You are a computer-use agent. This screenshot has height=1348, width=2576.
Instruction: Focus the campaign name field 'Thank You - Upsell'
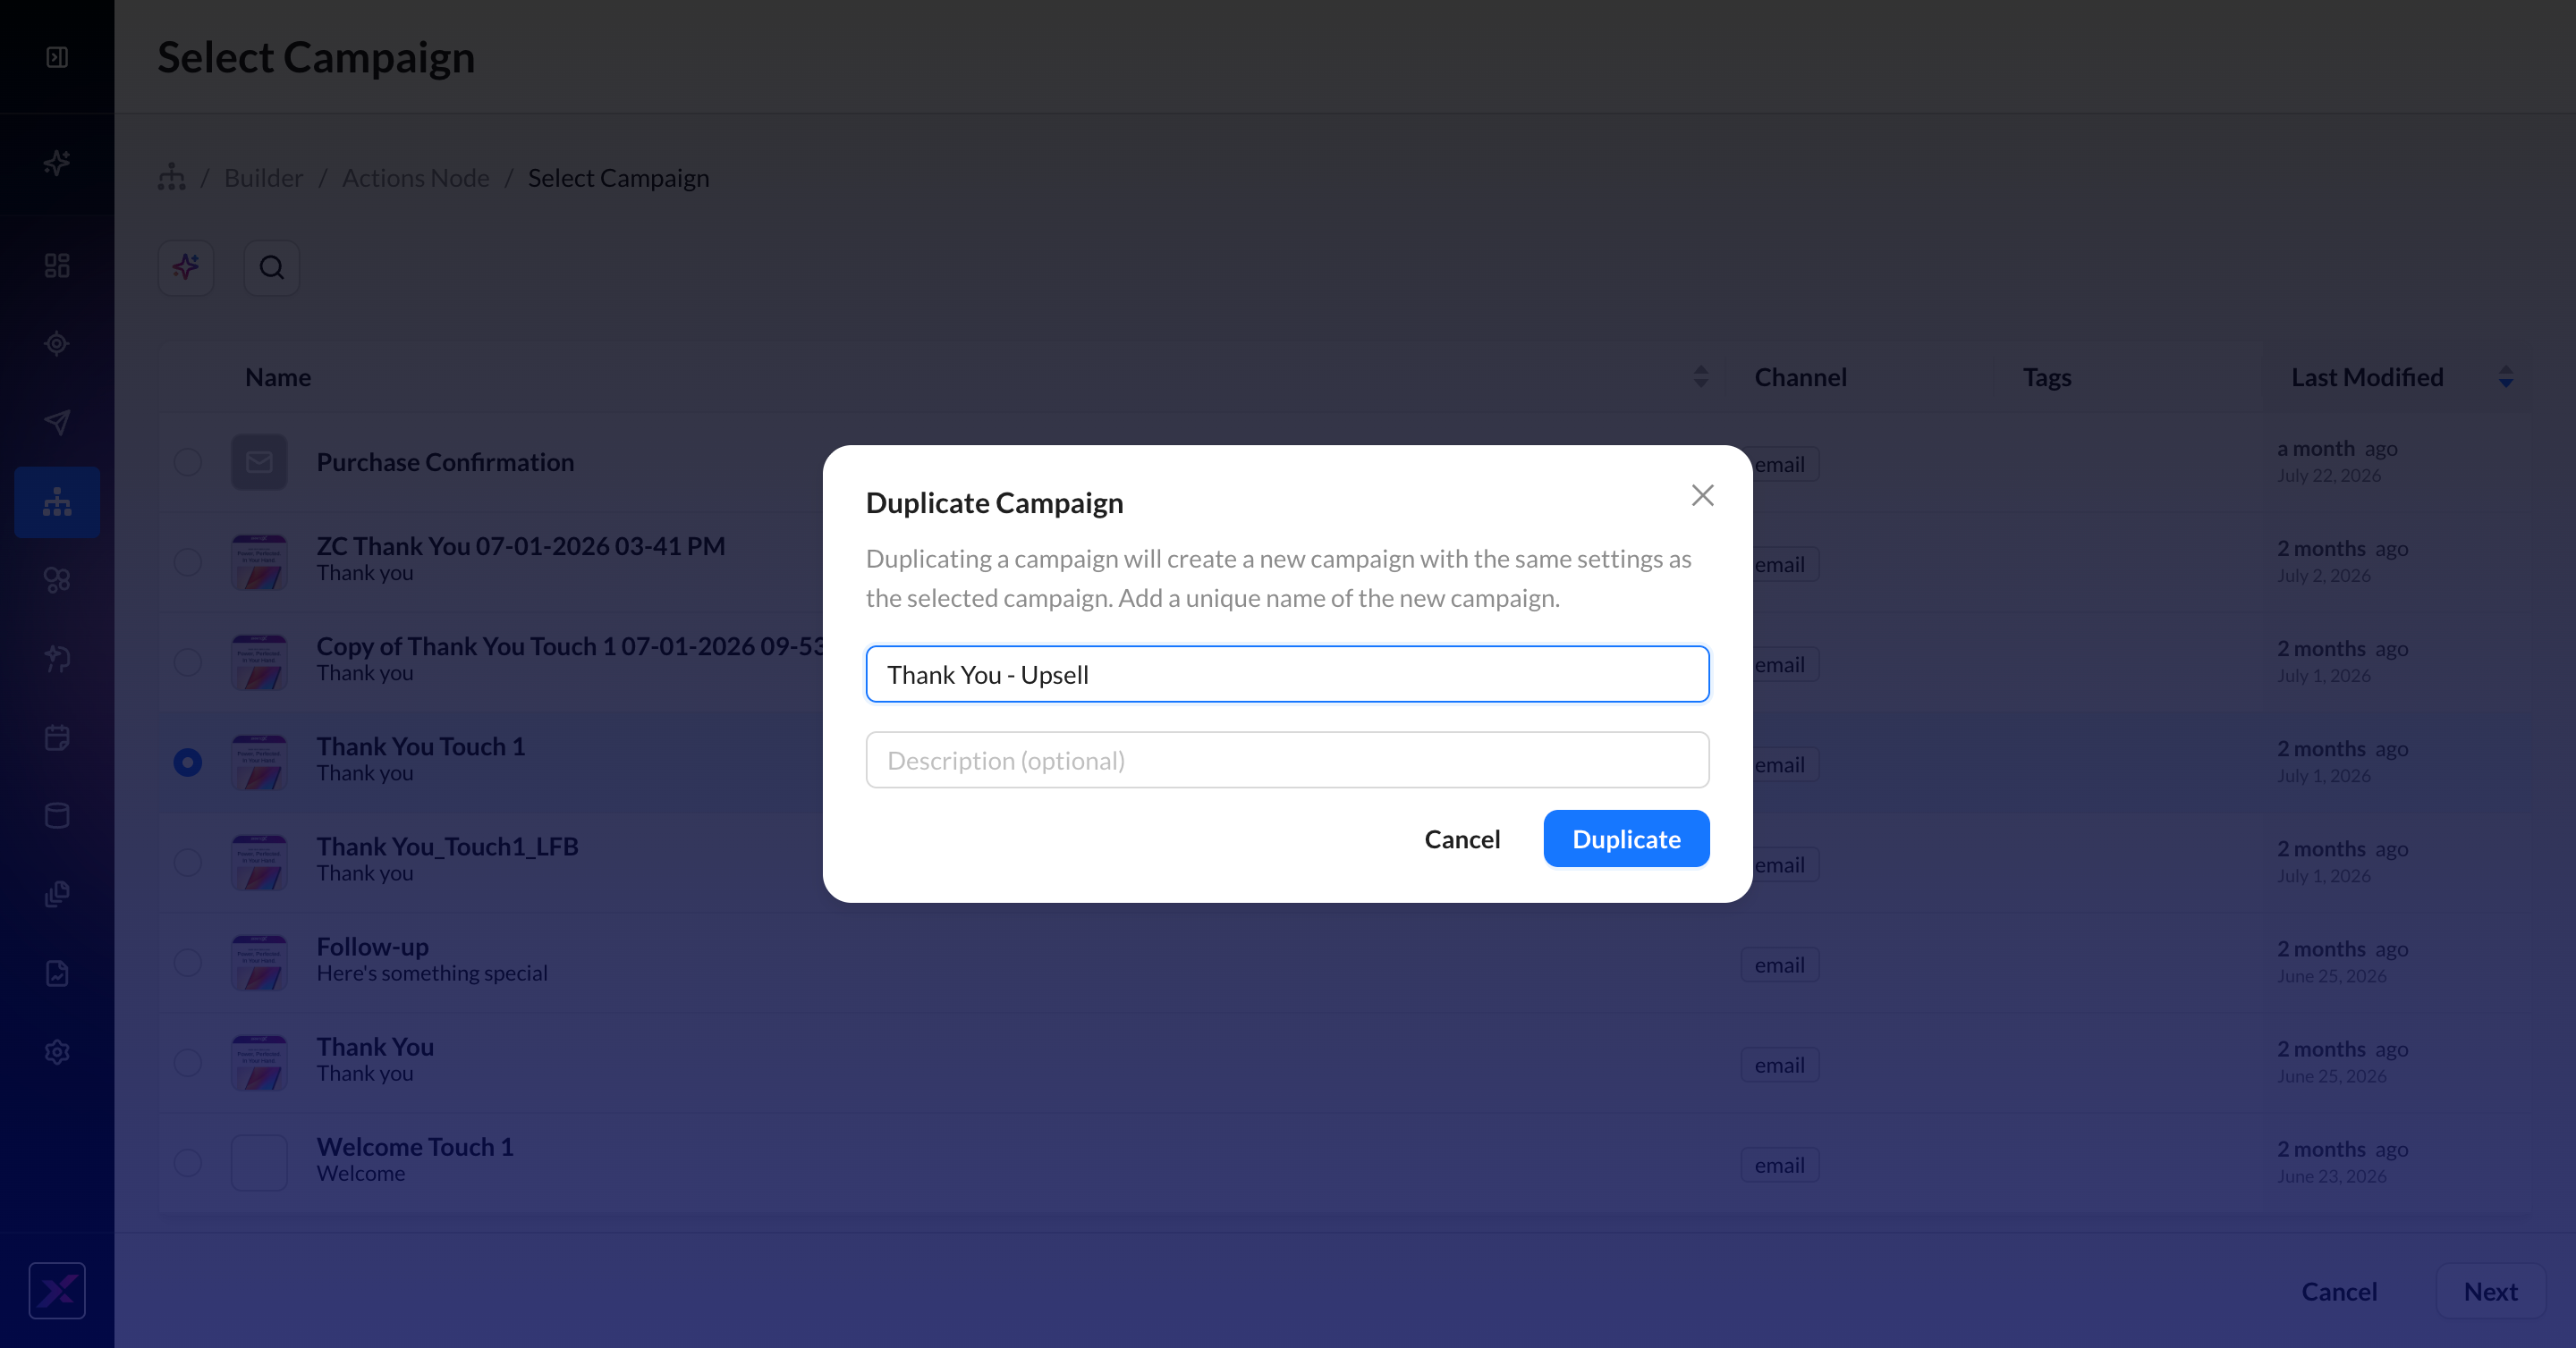pos(1287,675)
